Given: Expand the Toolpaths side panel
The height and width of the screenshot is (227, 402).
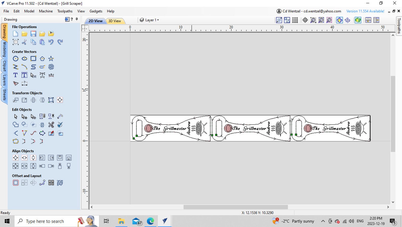Looking at the screenshot, I should tap(399, 26).
